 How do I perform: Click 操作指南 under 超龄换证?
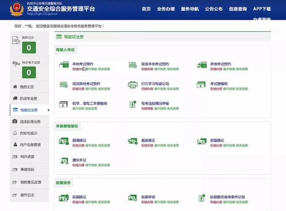pos(160,146)
